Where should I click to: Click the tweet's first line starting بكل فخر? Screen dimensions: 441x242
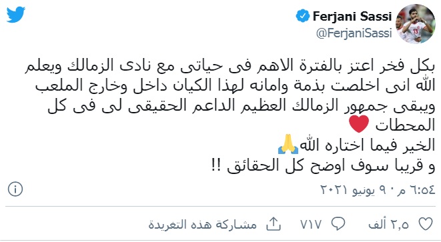pyautogui.click(x=230, y=66)
